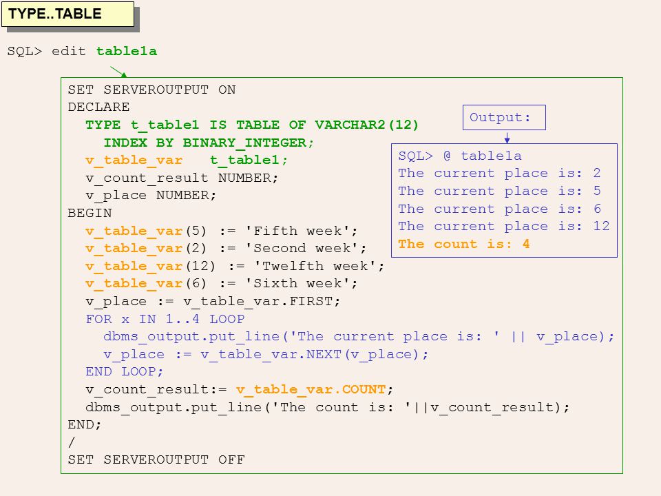Viewport: 661px width, 496px height.
Task: Click the 'Twelfth week' assignment line
Action: tap(235, 266)
